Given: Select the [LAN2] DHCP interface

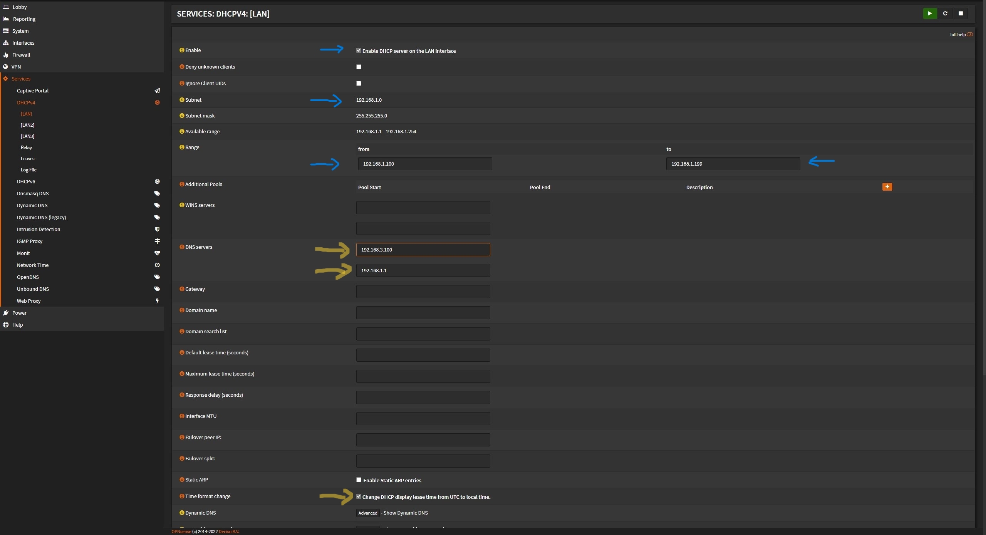Looking at the screenshot, I should [27, 125].
